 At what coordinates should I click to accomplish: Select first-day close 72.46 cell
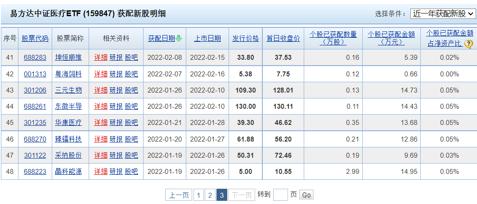click(283, 155)
